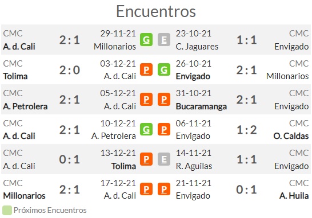Open the Bucaramanga team link

(x=201, y=106)
